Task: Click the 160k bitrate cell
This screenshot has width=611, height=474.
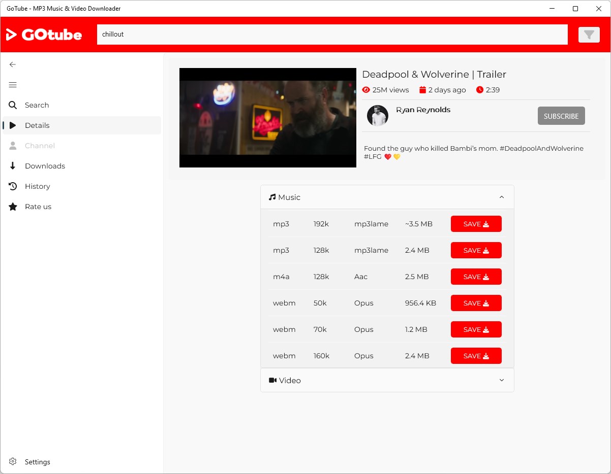Action: pyautogui.click(x=322, y=356)
